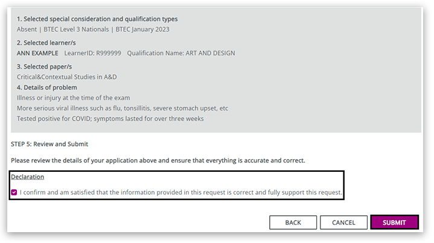This screenshot has width=434, height=243.
Task: Click the underlined Declaration heading
Action: [x=27, y=177]
